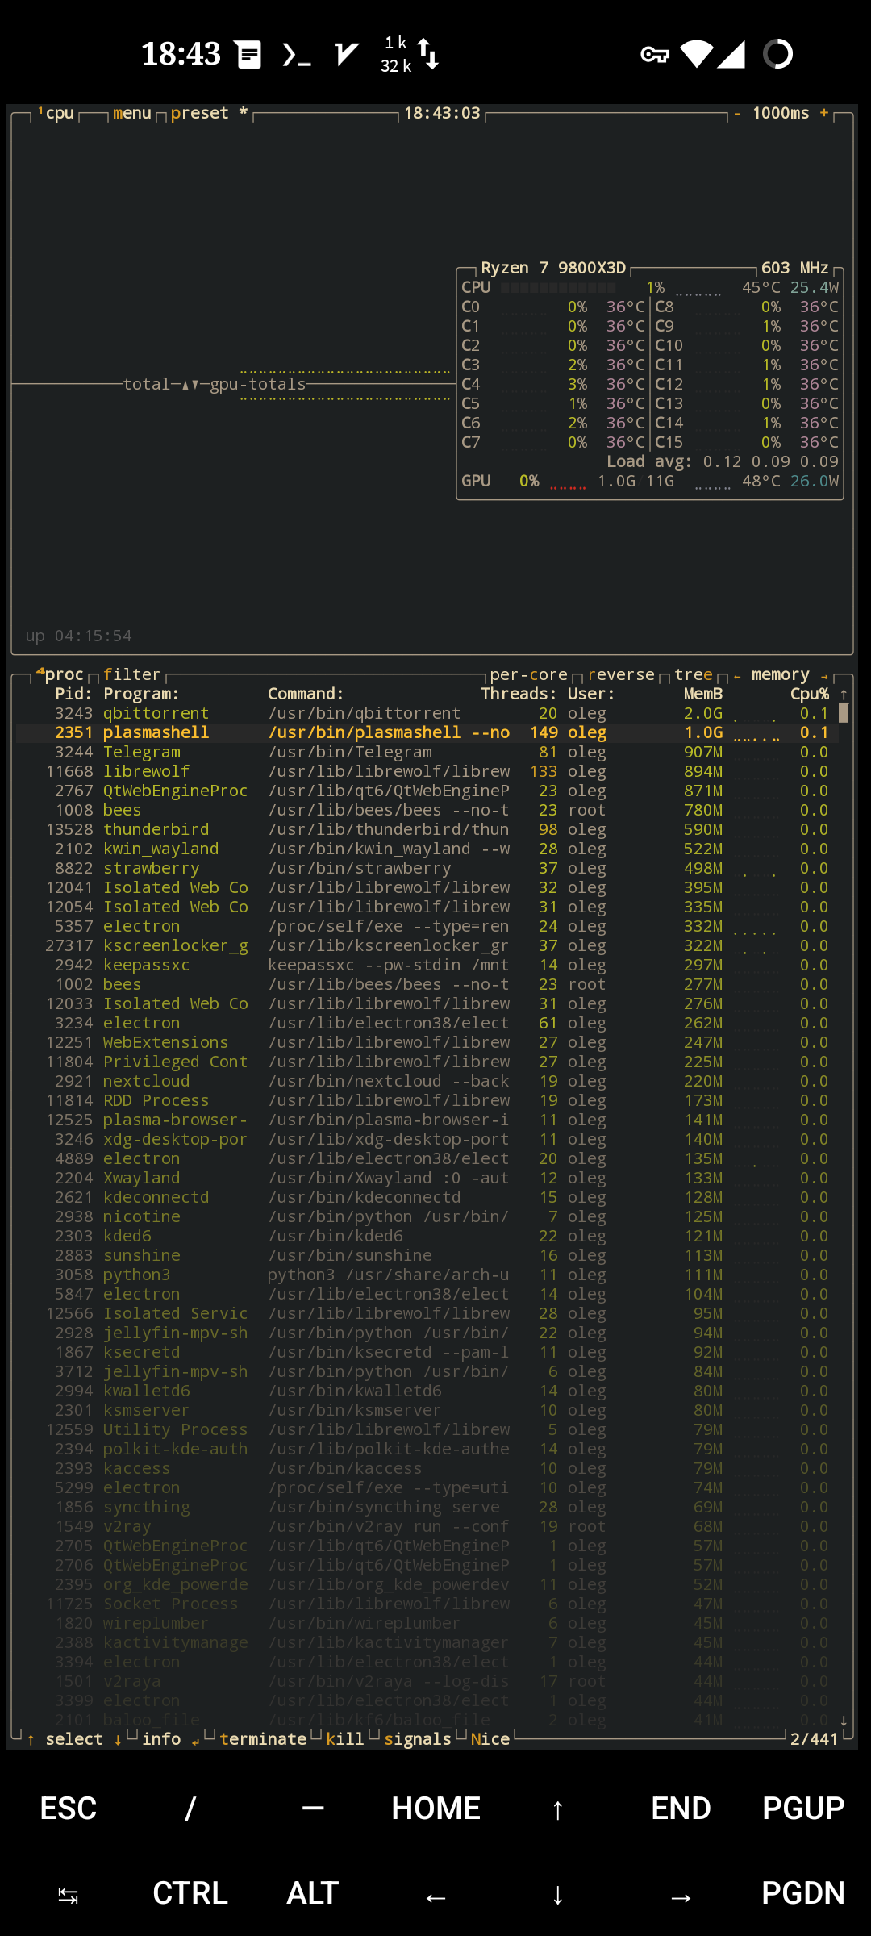
Task: Toggle the CTRL modifier key
Action: coord(190,1893)
